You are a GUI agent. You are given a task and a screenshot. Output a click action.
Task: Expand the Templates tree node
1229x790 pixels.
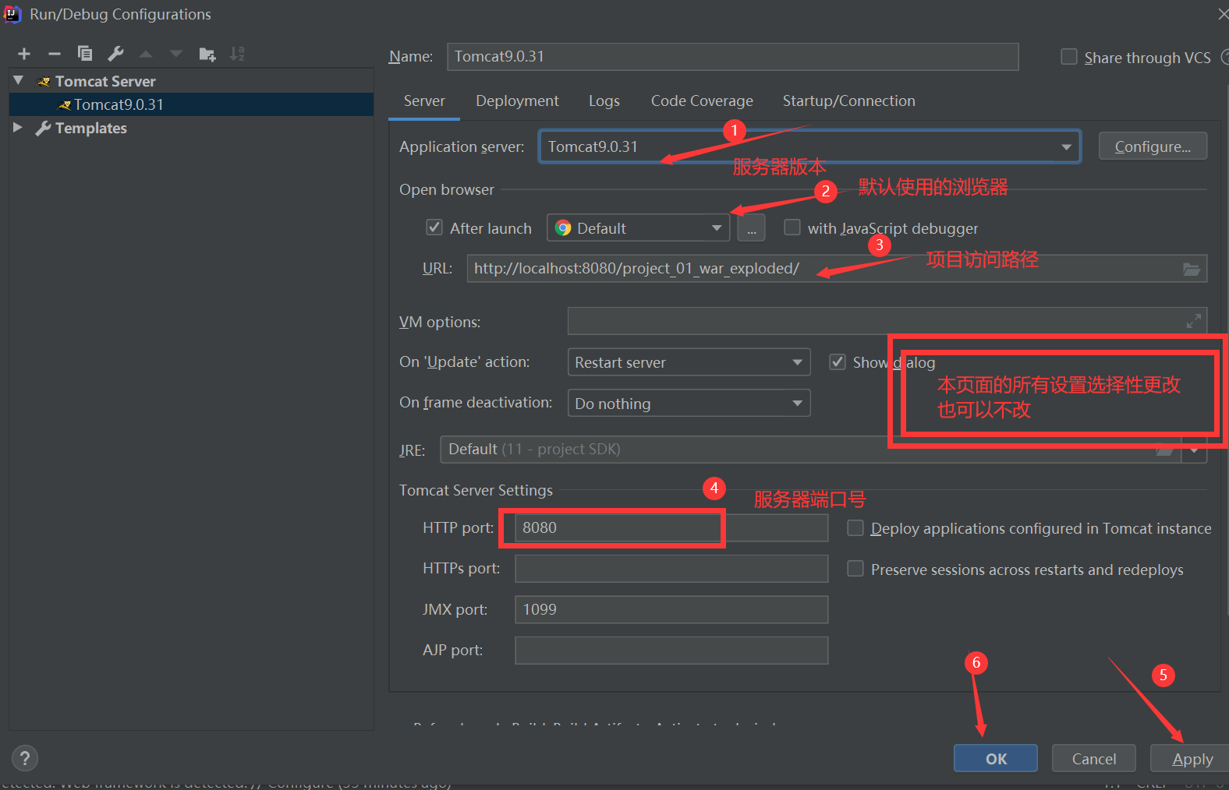[18, 128]
